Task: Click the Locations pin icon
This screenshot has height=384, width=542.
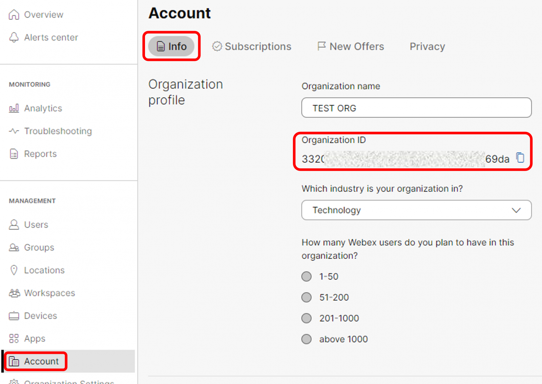Action: 14,270
